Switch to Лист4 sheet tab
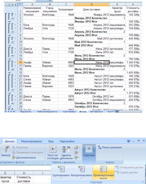 [110, 112]
